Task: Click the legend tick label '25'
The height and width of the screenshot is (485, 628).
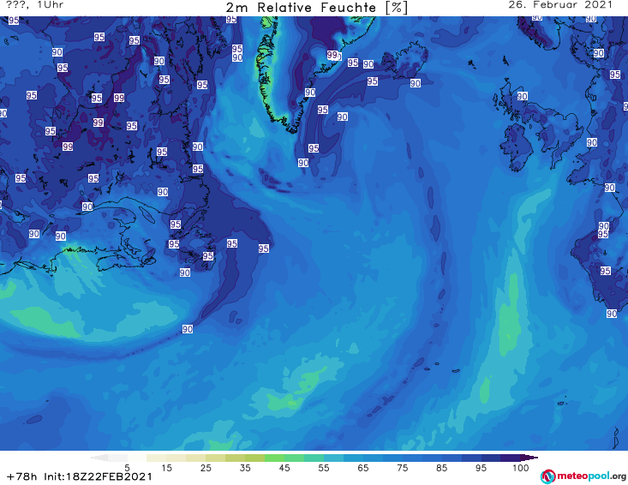Action: (206, 467)
